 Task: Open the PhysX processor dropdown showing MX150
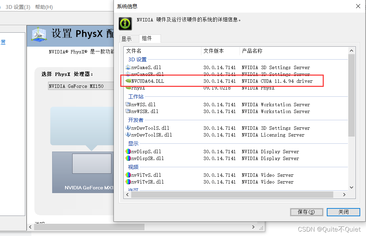(x=81, y=86)
